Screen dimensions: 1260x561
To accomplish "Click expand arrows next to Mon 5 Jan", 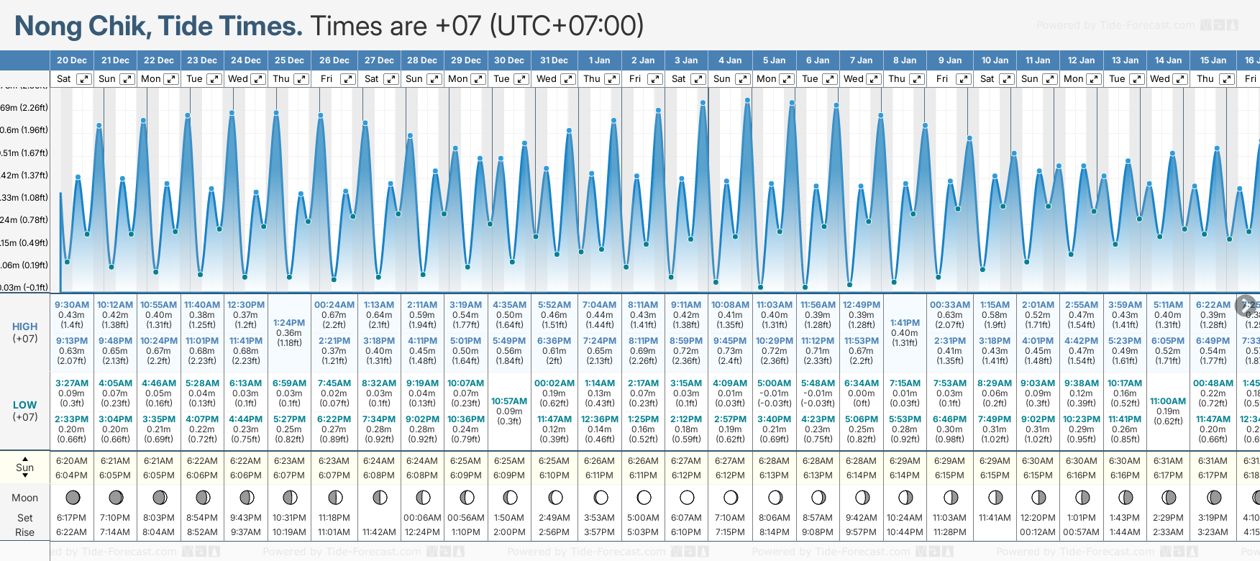I will tap(787, 79).
